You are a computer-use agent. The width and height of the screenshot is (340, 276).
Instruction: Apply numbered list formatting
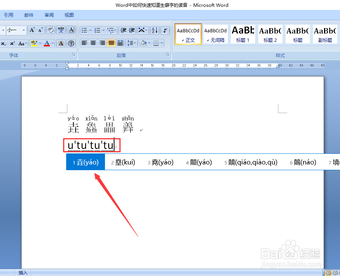click(x=97, y=30)
